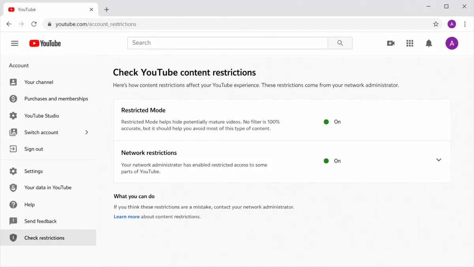474x267 pixels.
Task: Click the address bar URL
Action: (x=96, y=24)
